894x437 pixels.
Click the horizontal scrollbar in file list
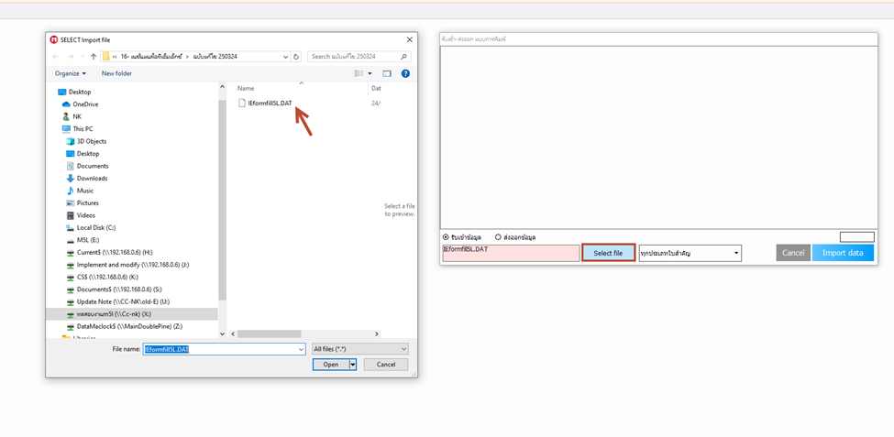pyautogui.click(x=270, y=333)
